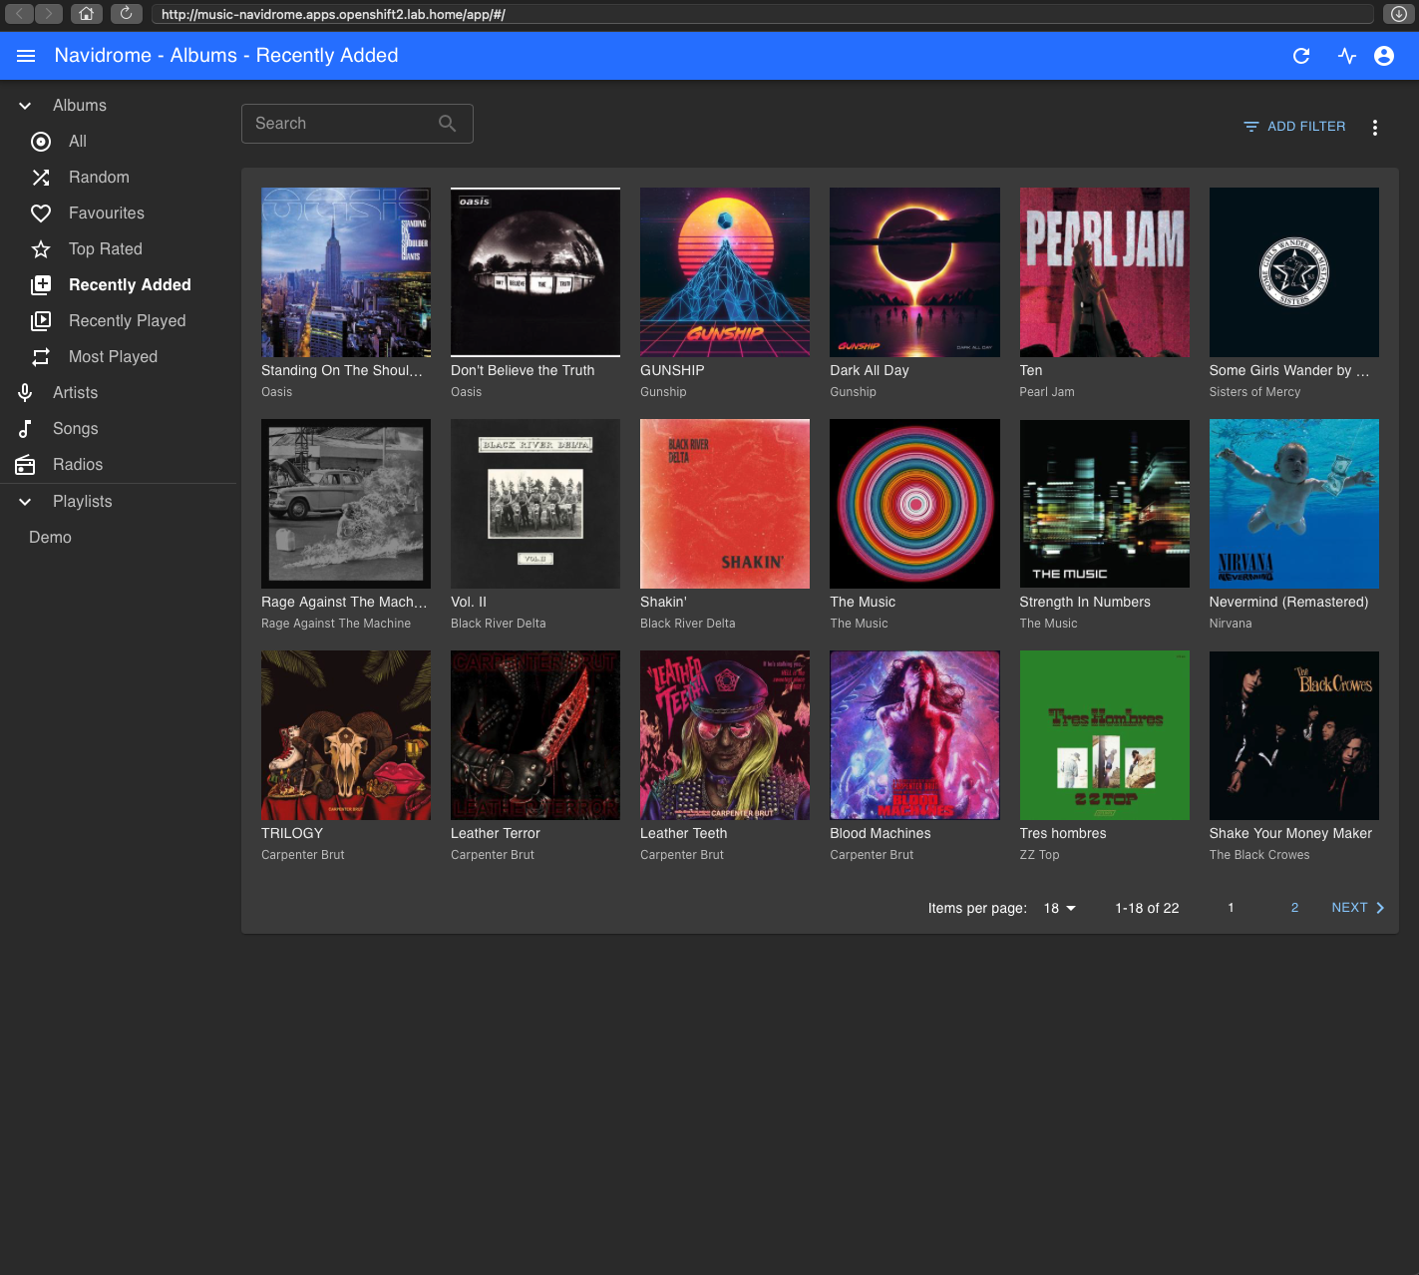Image resolution: width=1419 pixels, height=1275 pixels.
Task: Click the Recently Added library icon
Action: point(41,285)
